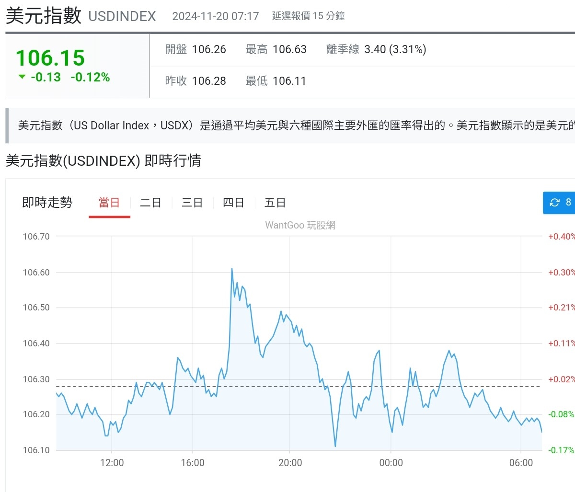
Task: Click the 106.70 y-axis label
Action: [x=36, y=236]
